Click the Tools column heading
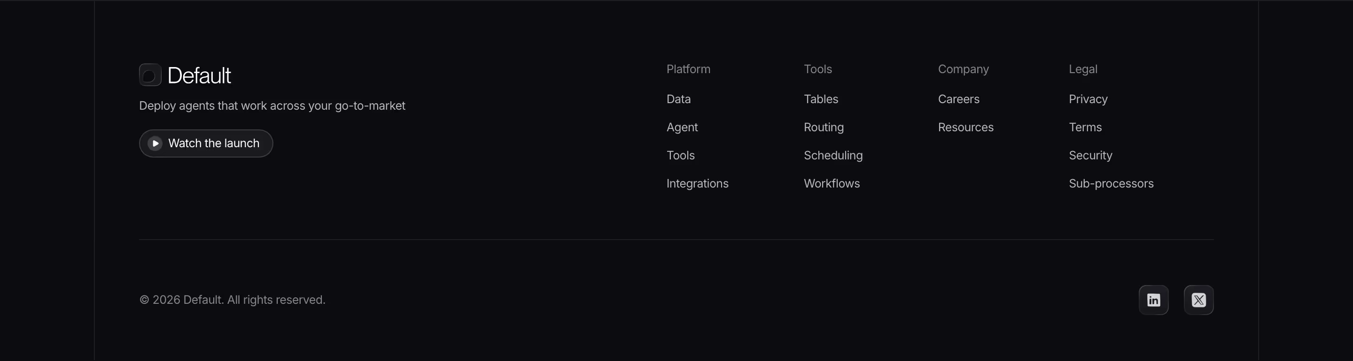The width and height of the screenshot is (1353, 361). tap(818, 69)
